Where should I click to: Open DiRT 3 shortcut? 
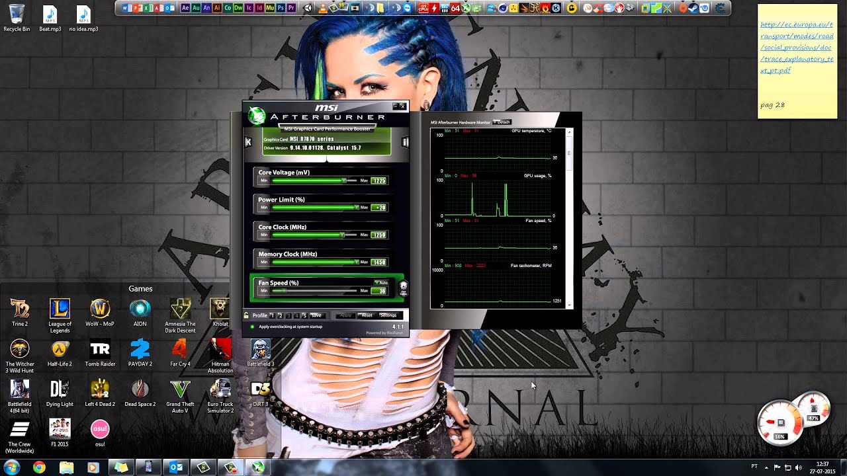(261, 393)
